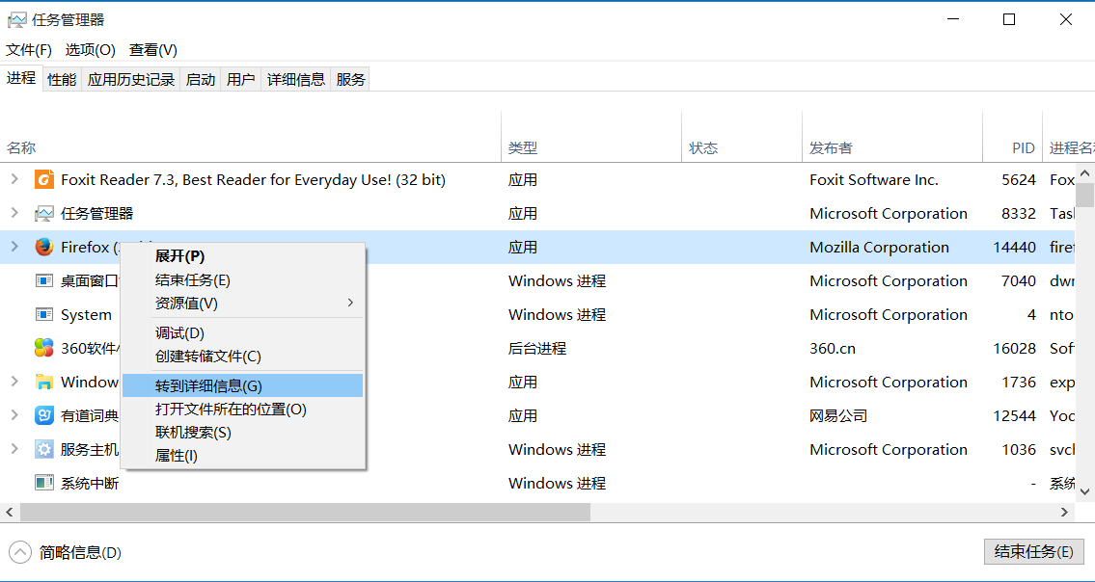Open the 资源值 submenu arrow
1095x582 pixels.
(350, 303)
